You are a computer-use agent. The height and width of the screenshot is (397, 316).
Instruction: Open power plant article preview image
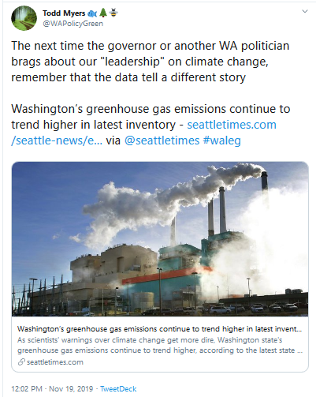(160, 239)
